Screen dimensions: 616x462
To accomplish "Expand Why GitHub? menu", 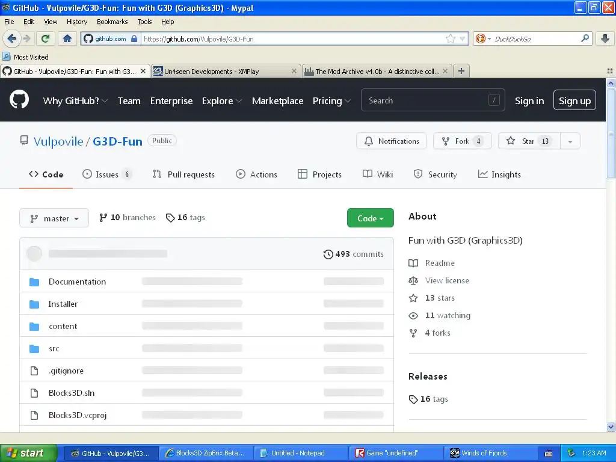I will [75, 100].
